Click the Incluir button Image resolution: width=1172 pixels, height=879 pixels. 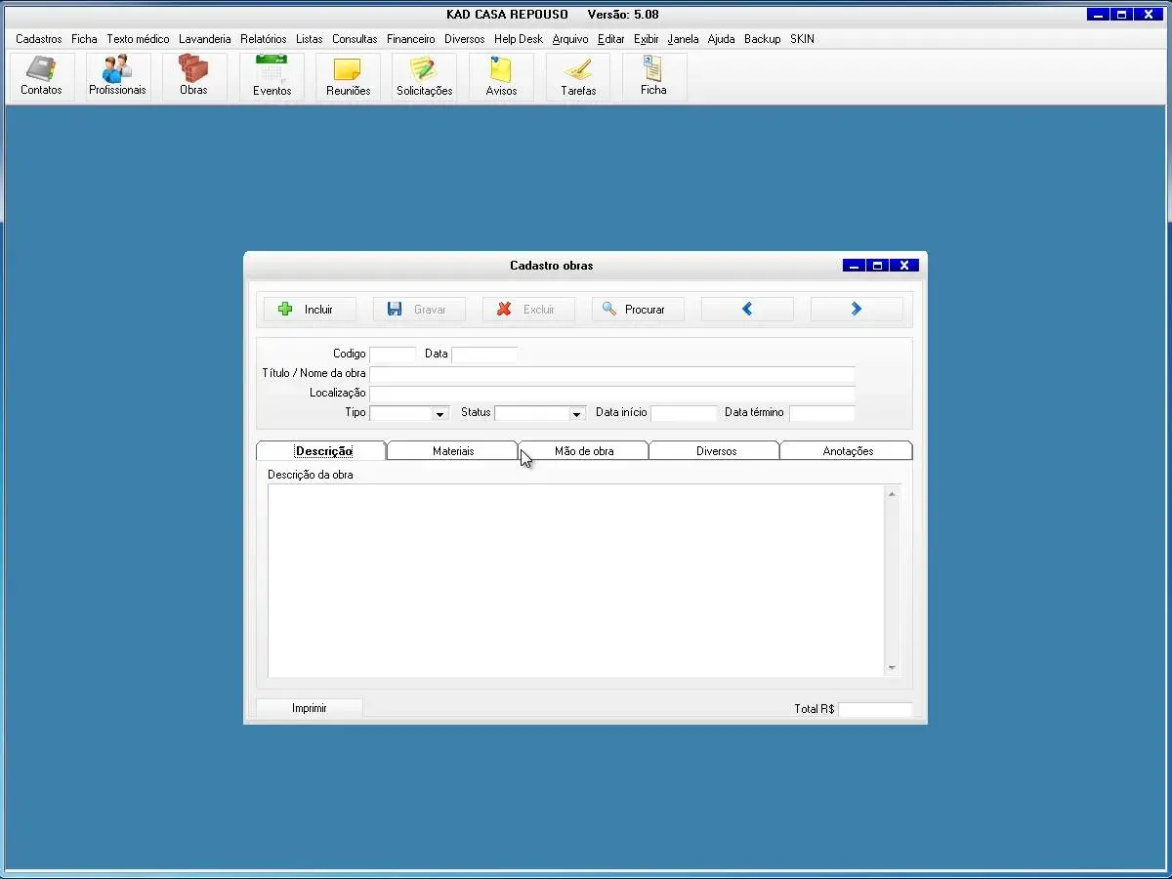point(310,310)
